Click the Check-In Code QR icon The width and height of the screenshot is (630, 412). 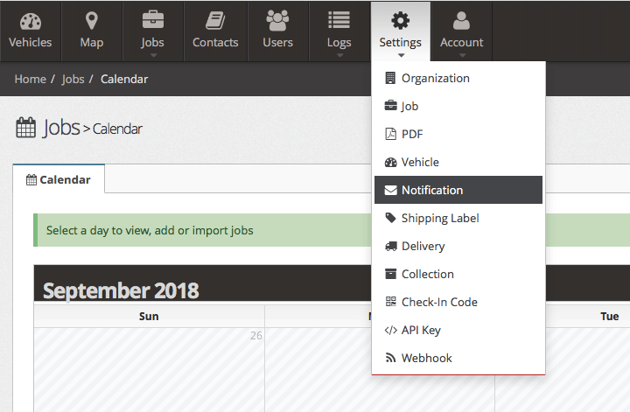pos(390,302)
